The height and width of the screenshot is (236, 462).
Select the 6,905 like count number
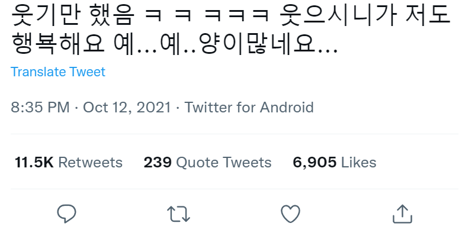315,163
